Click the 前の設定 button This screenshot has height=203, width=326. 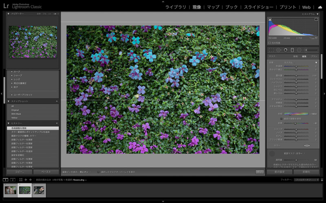point(280,172)
